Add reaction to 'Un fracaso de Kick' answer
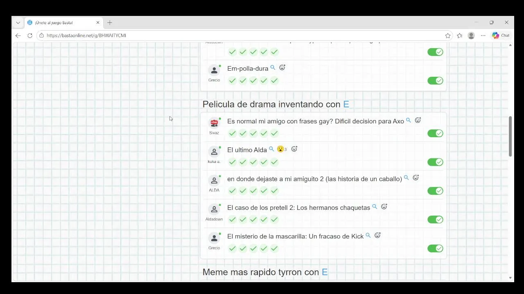Image resolution: width=524 pixels, height=294 pixels. point(377,236)
